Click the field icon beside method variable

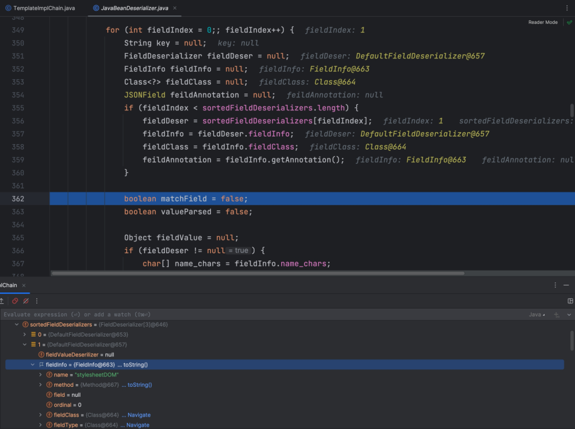[x=49, y=385]
